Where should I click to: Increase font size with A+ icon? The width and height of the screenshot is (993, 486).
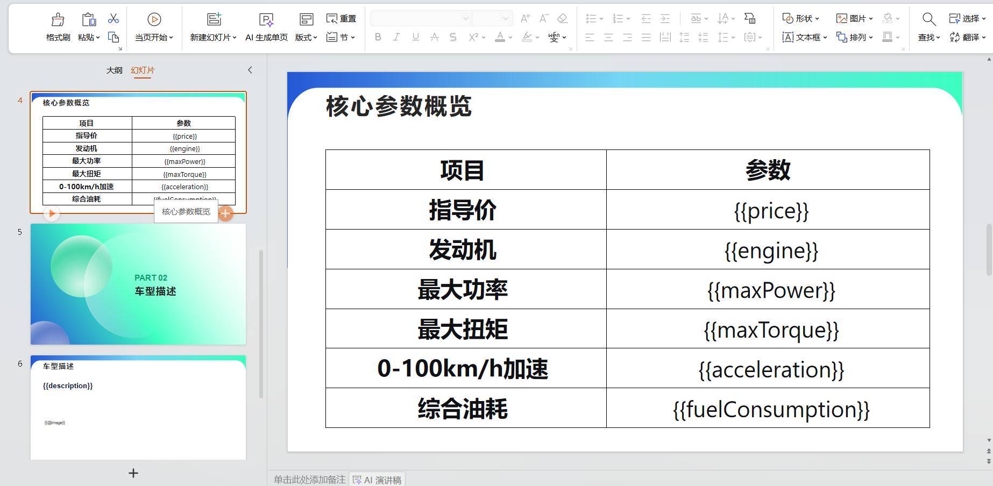526,19
